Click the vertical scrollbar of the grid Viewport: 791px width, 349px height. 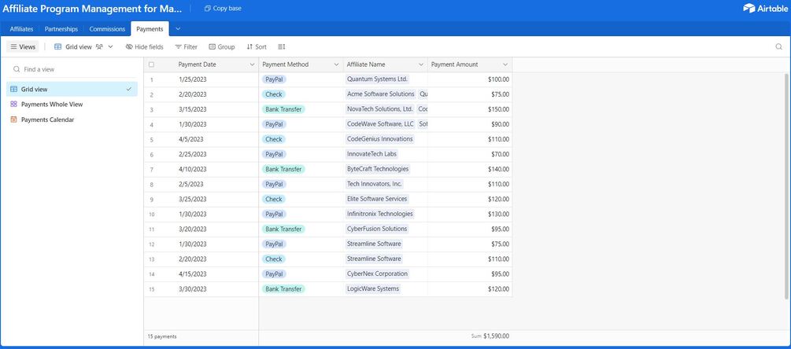tap(786, 186)
